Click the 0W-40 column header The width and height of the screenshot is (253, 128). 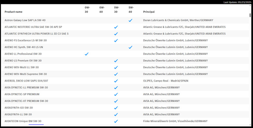(x=102, y=9)
